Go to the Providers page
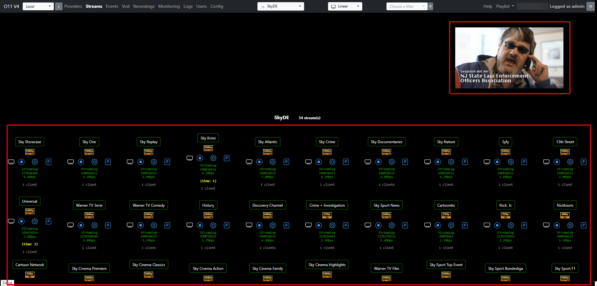Image resolution: width=597 pixels, height=286 pixels. [x=73, y=6]
